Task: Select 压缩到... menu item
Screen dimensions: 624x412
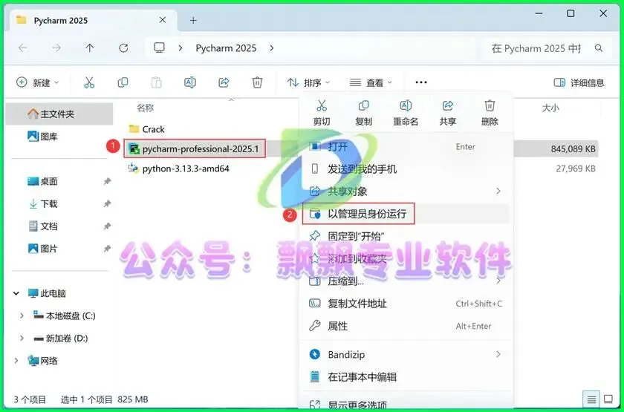Action: click(x=407, y=281)
